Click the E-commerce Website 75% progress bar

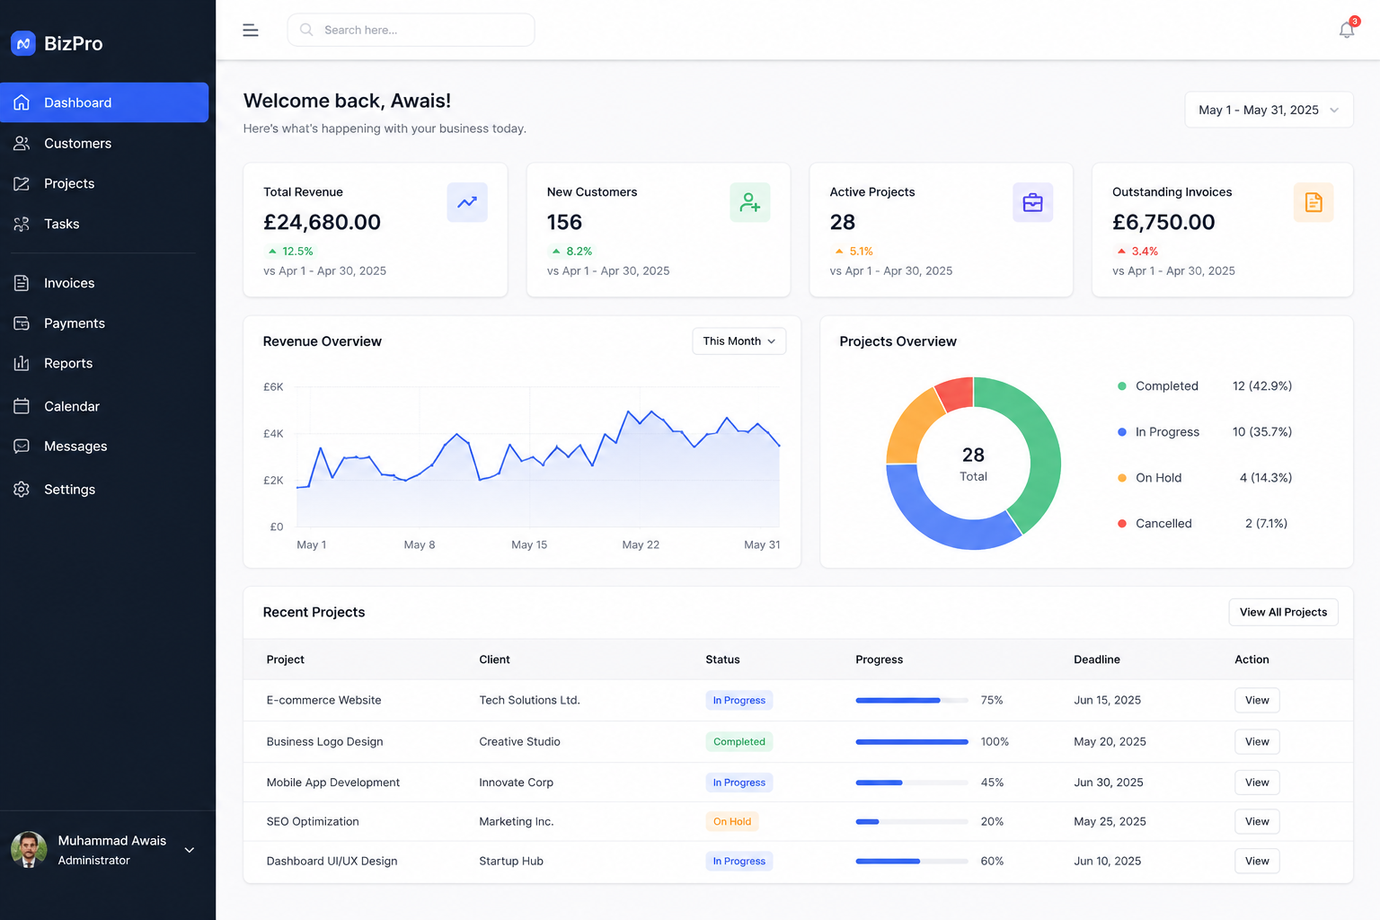pyautogui.click(x=912, y=700)
